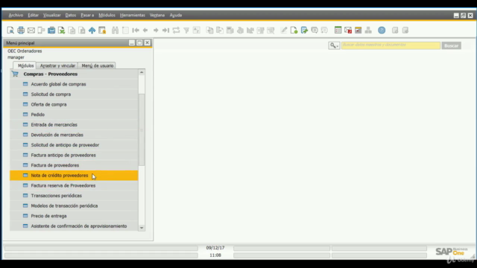Open Solicitud de anticipo de proveedor
The image size is (477, 268).
coord(74,145)
